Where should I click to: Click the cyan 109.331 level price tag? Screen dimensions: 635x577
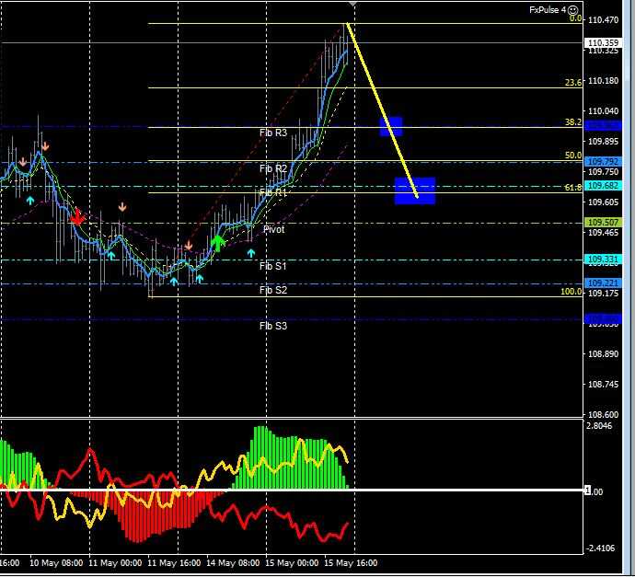[x=603, y=260]
